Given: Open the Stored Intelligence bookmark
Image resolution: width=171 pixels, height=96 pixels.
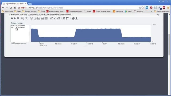Looking at the screenshot, I should 74,11.
